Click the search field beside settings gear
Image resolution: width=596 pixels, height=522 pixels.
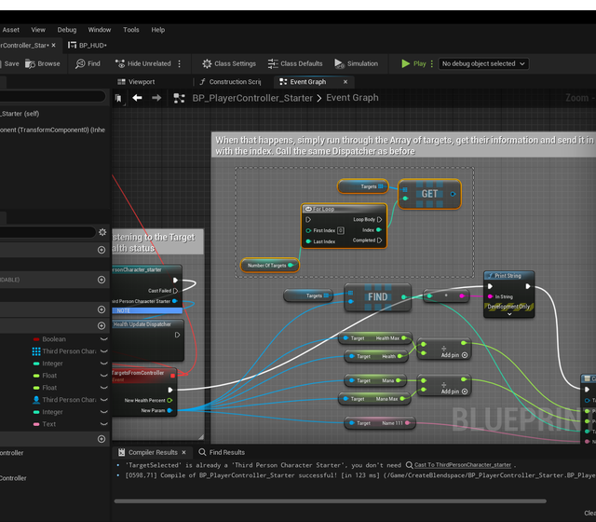[x=47, y=232]
